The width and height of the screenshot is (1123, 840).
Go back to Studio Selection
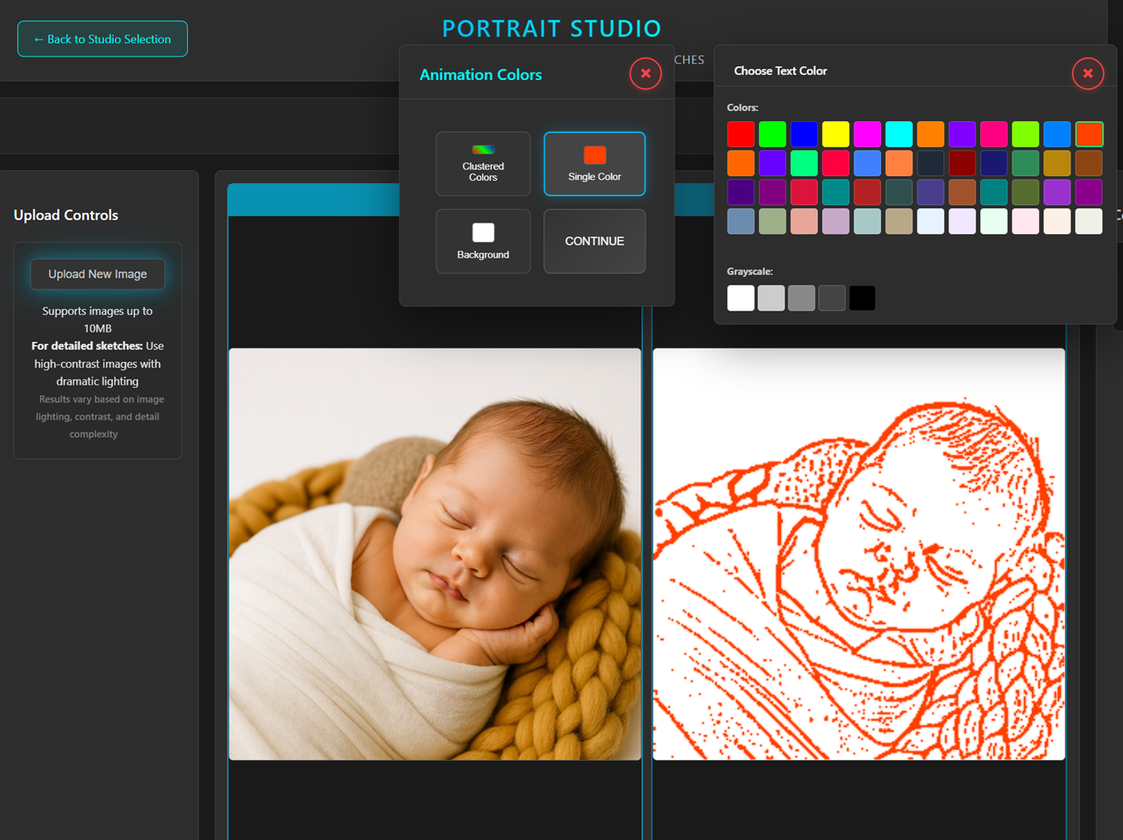pos(102,39)
